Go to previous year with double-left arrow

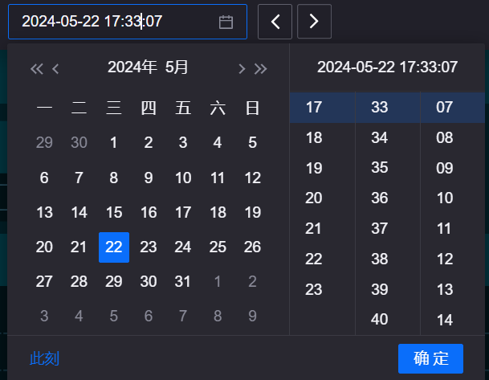click(36, 69)
